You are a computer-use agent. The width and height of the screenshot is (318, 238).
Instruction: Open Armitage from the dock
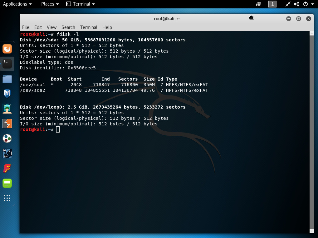(x=7, y=109)
